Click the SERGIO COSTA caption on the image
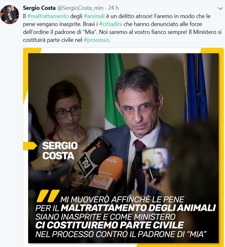225x247 pixels. (60, 151)
